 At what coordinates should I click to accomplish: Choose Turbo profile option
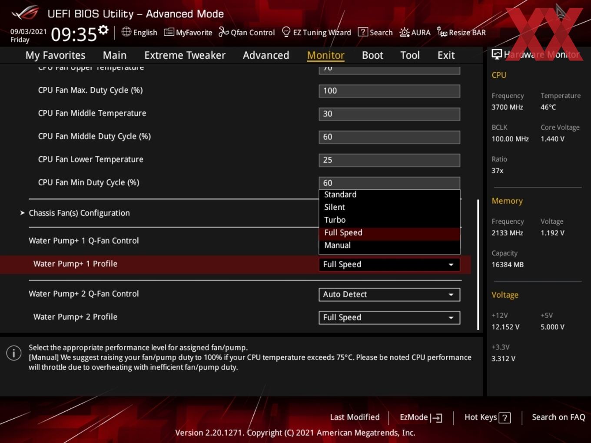click(x=389, y=220)
